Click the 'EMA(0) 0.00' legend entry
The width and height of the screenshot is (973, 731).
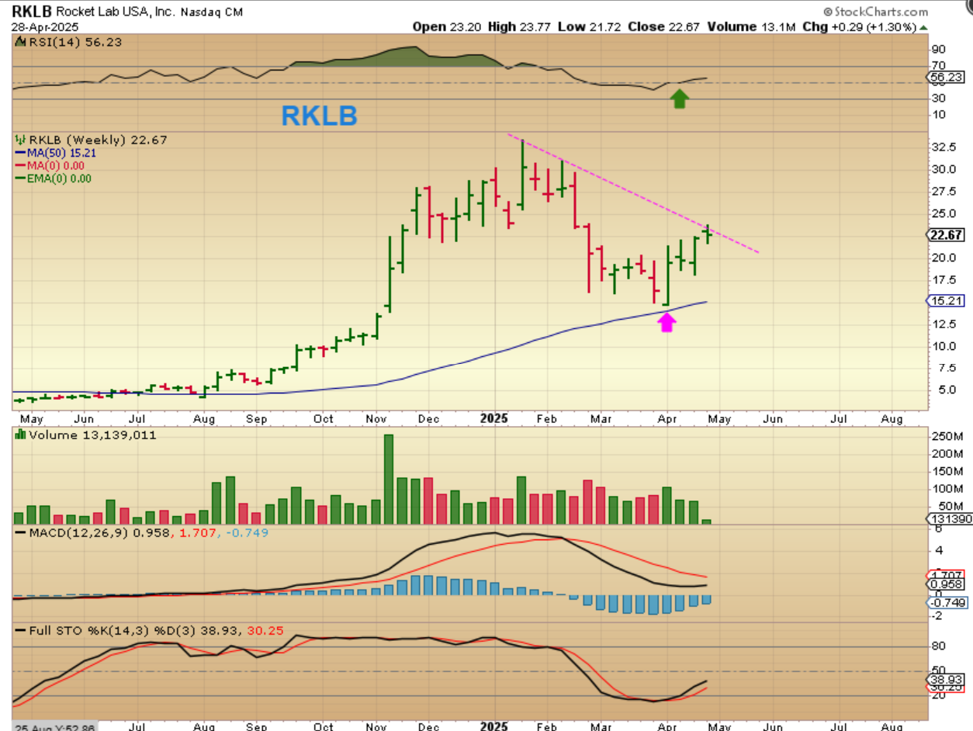53,178
